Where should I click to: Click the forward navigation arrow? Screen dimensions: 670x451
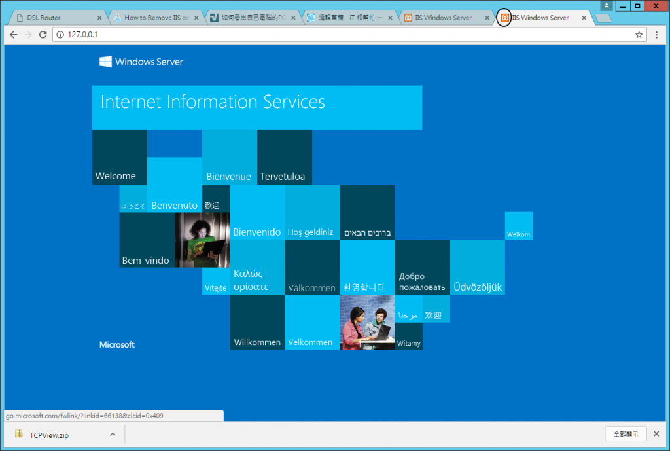(x=28, y=35)
